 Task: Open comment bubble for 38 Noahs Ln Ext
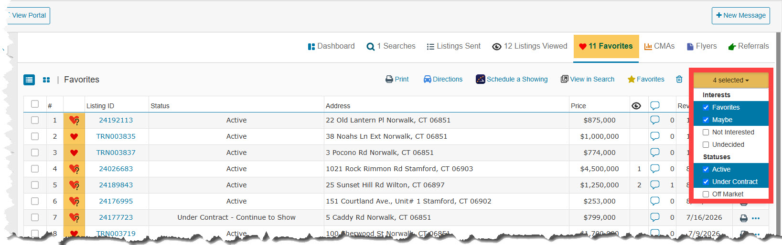click(x=655, y=136)
